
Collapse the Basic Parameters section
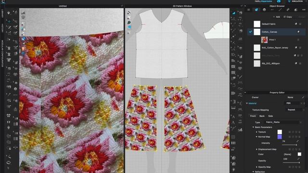(x=253, y=127)
